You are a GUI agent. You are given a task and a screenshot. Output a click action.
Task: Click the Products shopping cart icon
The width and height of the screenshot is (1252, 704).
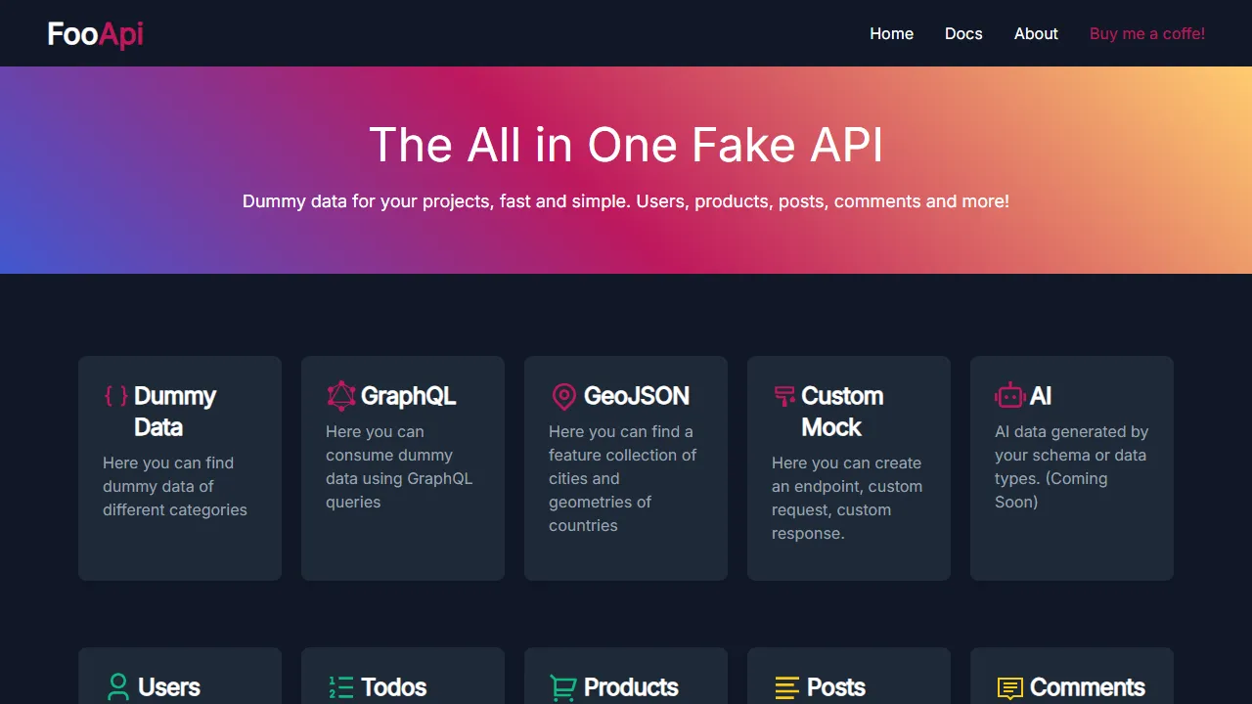(563, 687)
